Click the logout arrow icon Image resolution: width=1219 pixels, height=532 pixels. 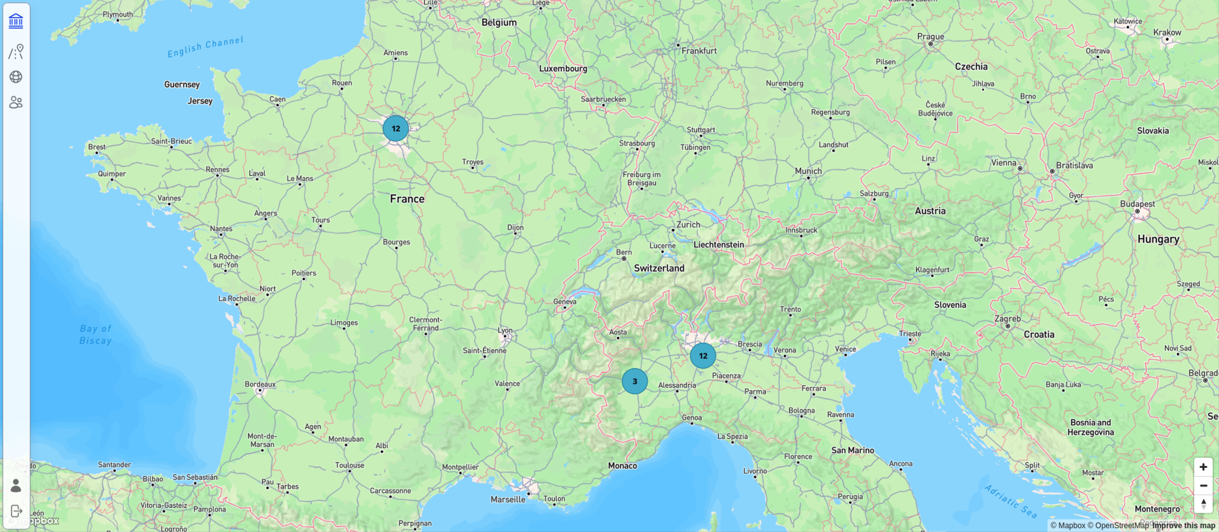16,511
